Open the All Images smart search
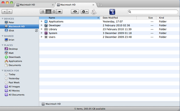This screenshot has height=111, width=180. 19,87
